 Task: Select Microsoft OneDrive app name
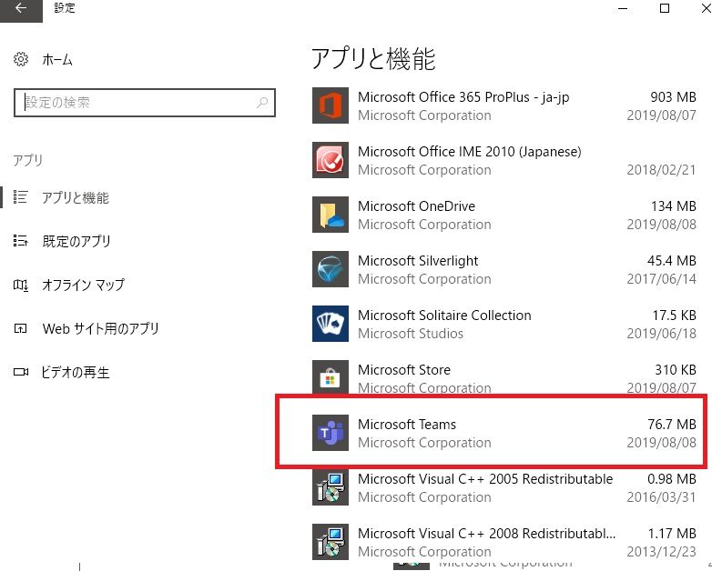coord(416,206)
